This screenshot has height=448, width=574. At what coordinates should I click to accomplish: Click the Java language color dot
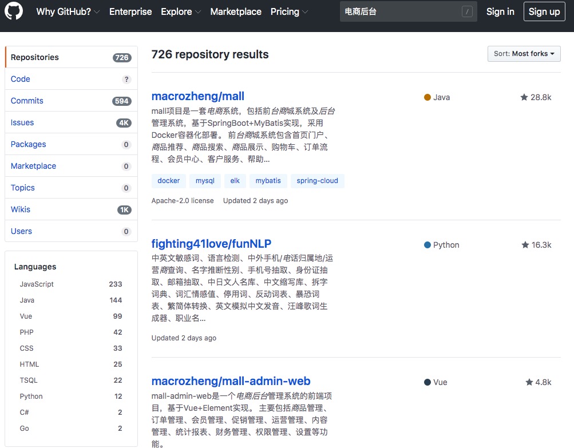tap(427, 97)
